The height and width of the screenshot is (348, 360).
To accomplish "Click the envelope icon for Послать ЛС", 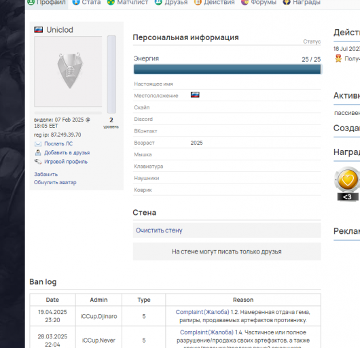I will click(38, 144).
